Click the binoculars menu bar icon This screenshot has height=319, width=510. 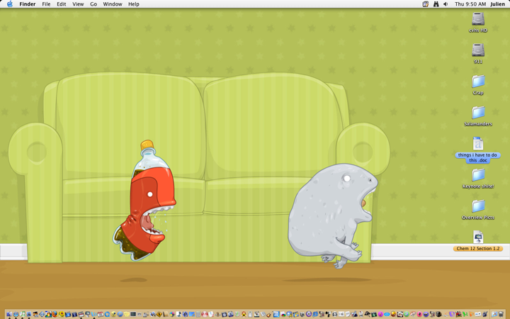pos(436,4)
